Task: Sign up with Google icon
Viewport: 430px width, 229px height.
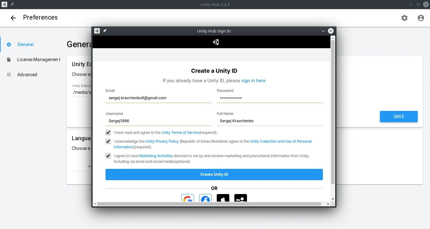Action: [x=188, y=198]
